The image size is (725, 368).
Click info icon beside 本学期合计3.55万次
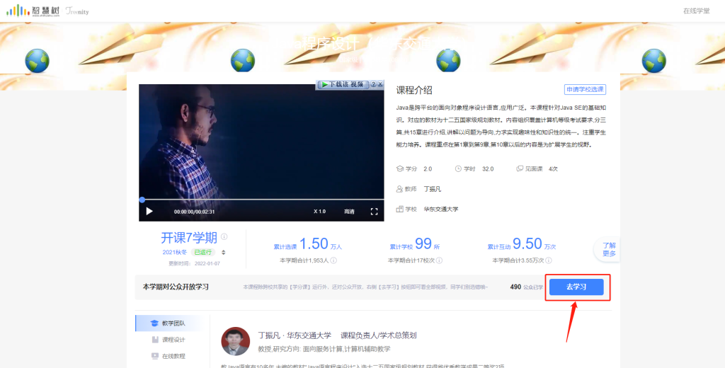click(549, 260)
